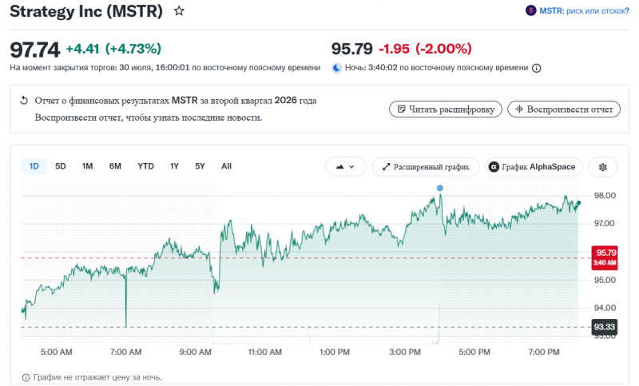639x386 pixels.
Task: Click the AlphaSpace logo icon
Action: [x=494, y=167]
